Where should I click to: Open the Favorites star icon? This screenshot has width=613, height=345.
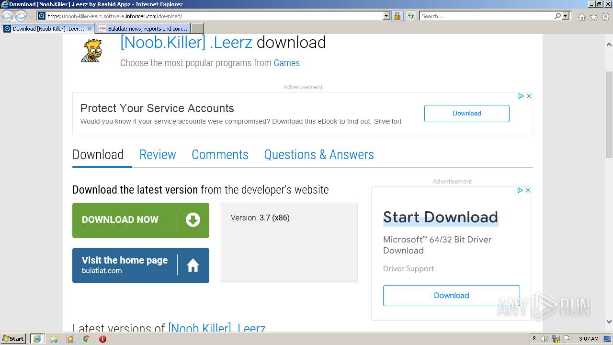[593, 17]
